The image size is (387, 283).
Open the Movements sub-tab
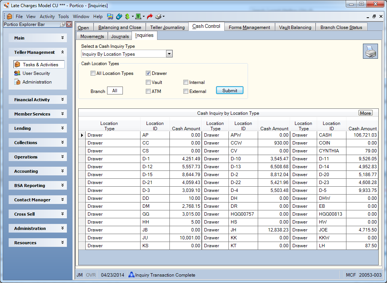point(92,36)
